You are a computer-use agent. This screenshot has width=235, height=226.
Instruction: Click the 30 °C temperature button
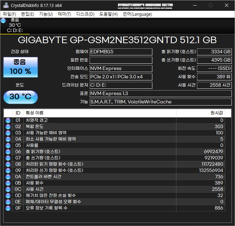(x=21, y=97)
